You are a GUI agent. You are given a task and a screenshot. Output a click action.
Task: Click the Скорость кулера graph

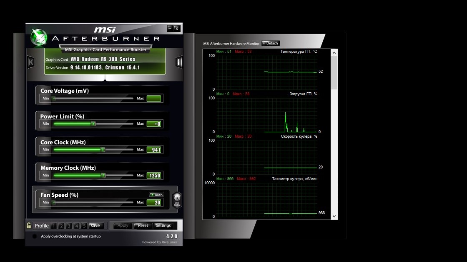(x=266, y=157)
